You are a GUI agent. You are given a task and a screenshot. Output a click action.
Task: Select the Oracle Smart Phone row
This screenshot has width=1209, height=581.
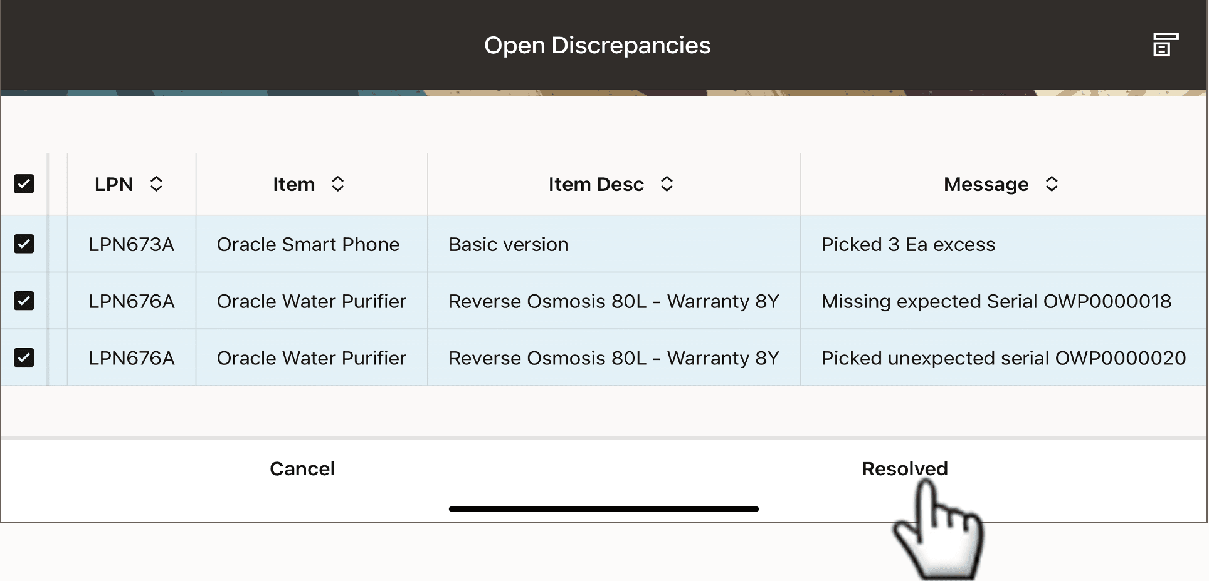click(x=308, y=244)
